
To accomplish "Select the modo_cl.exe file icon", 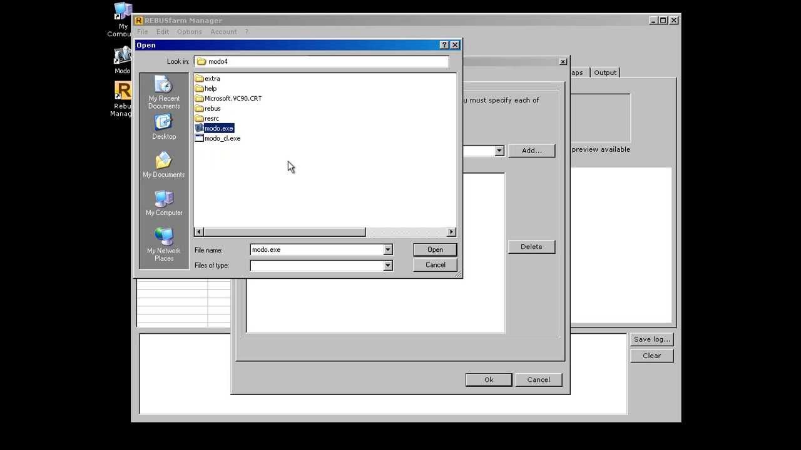I will pyautogui.click(x=199, y=138).
